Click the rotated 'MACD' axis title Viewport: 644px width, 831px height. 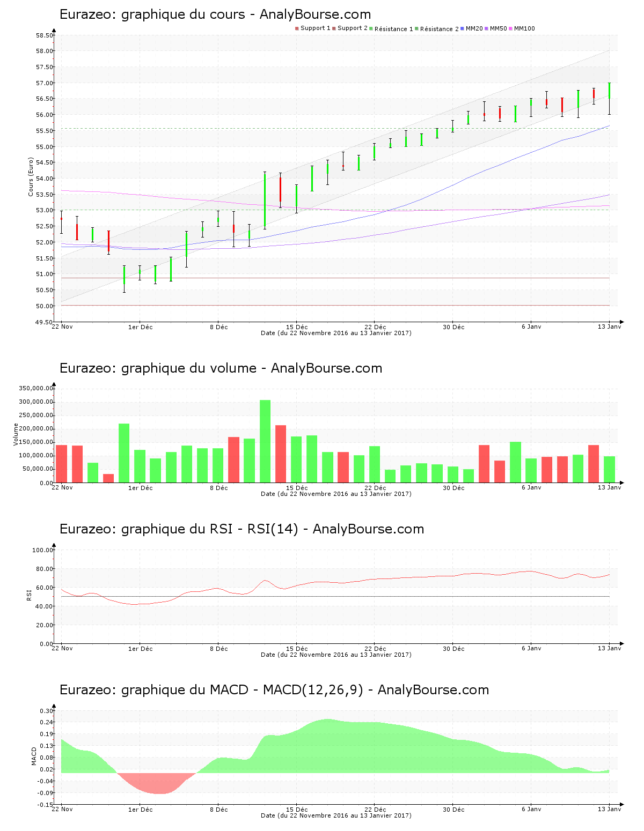pos(34,756)
